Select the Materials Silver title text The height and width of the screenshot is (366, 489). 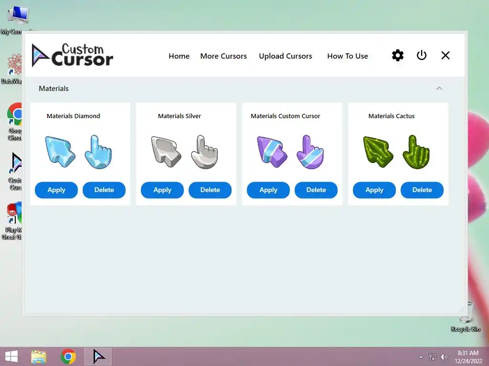pos(180,116)
